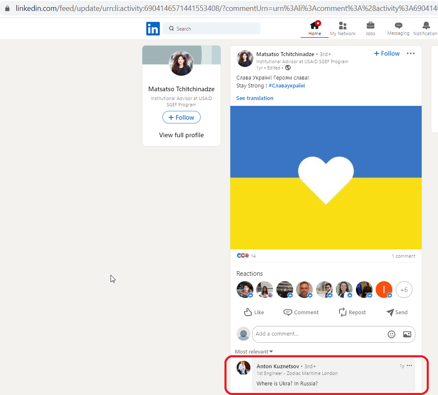Screen dimensions: 438x395
Task: Click the globe visibility icon on the post
Action: pyautogui.click(x=288, y=68)
